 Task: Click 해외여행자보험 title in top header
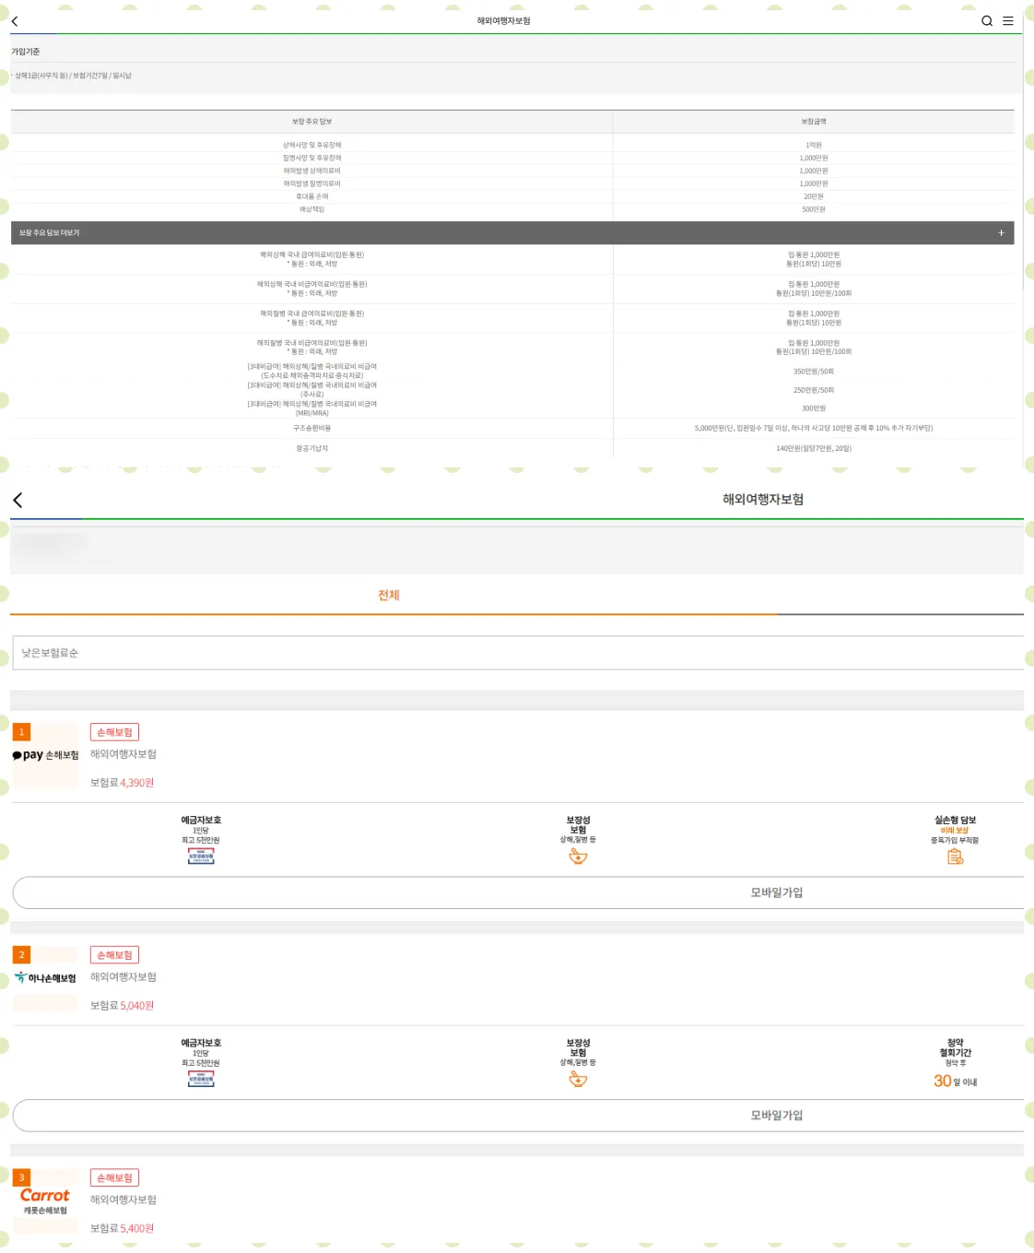tap(503, 20)
